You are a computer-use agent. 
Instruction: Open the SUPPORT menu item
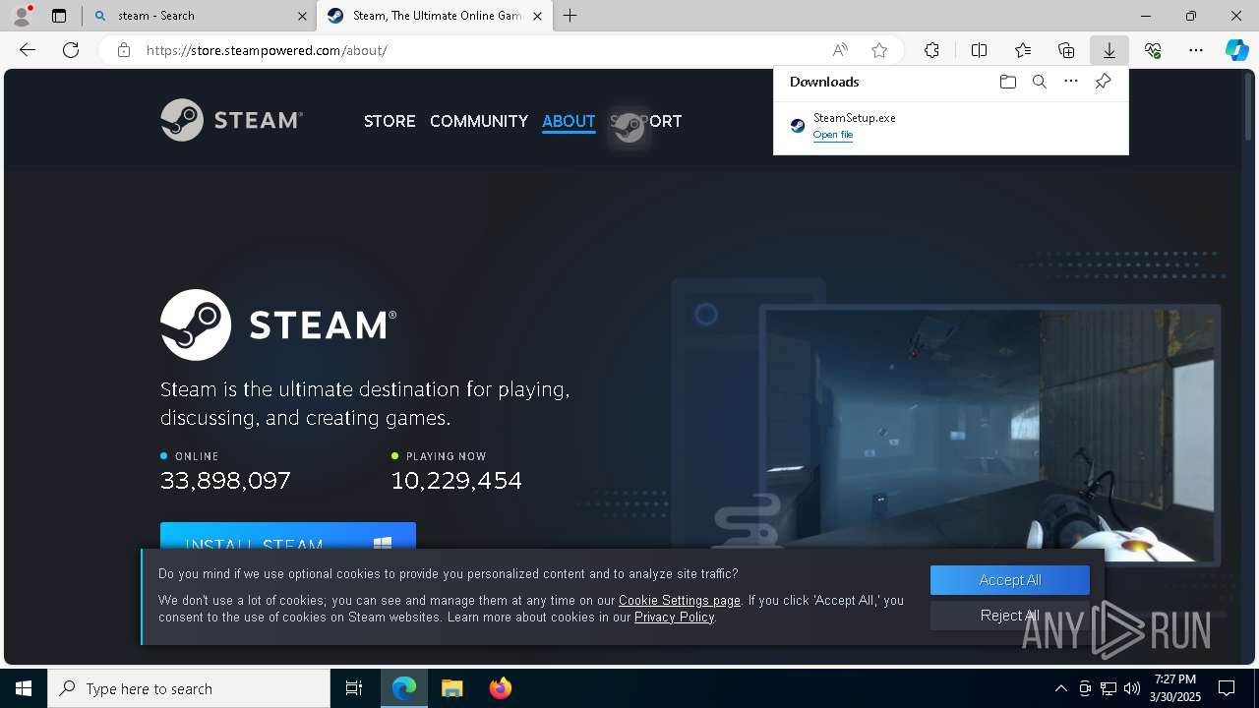[x=646, y=121]
